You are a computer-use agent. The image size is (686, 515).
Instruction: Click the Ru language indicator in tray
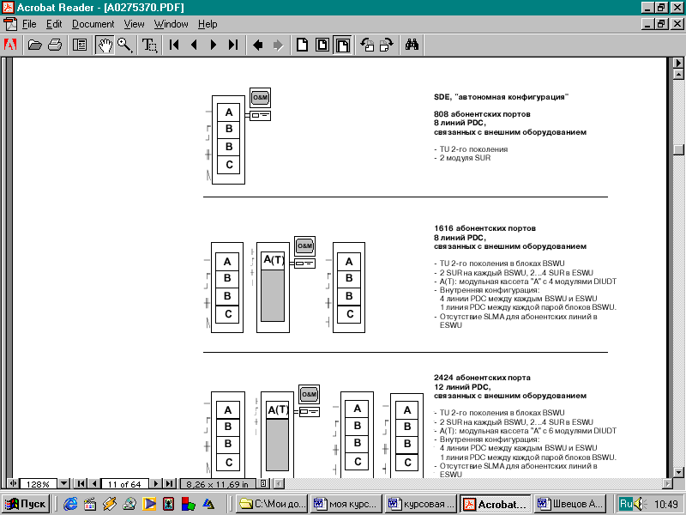tap(626, 504)
